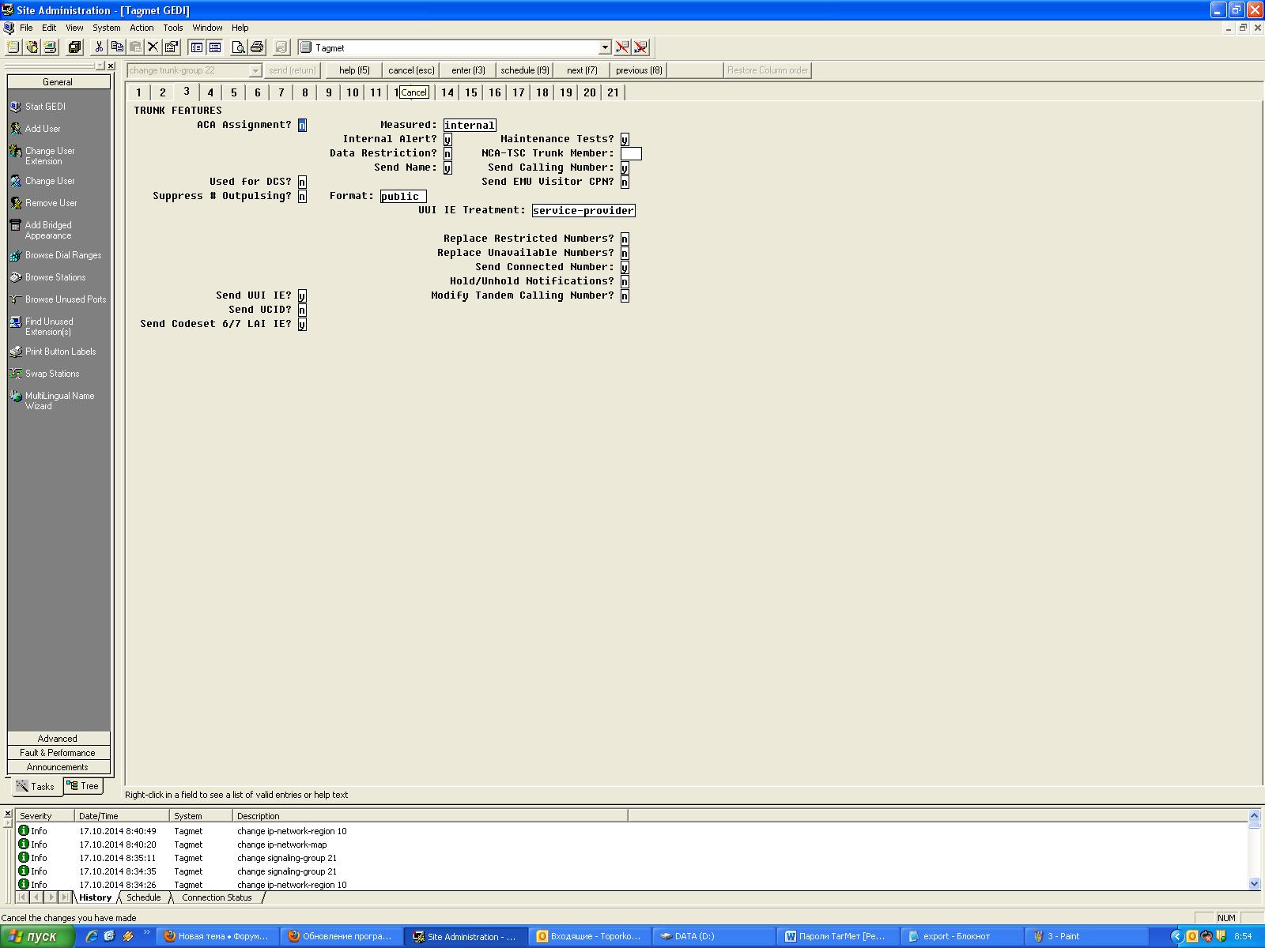The height and width of the screenshot is (948, 1265).
Task: Toggle Send UCID field value
Action: coord(302,310)
